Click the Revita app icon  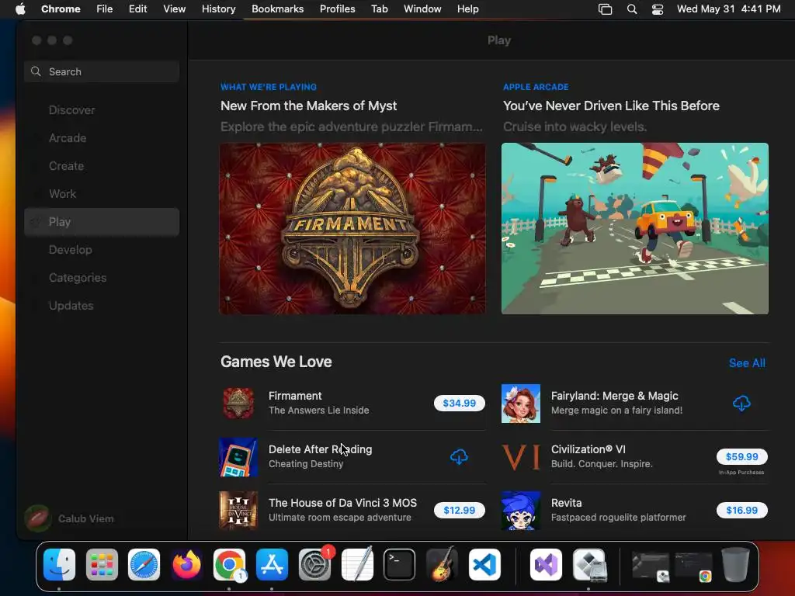[521, 511]
